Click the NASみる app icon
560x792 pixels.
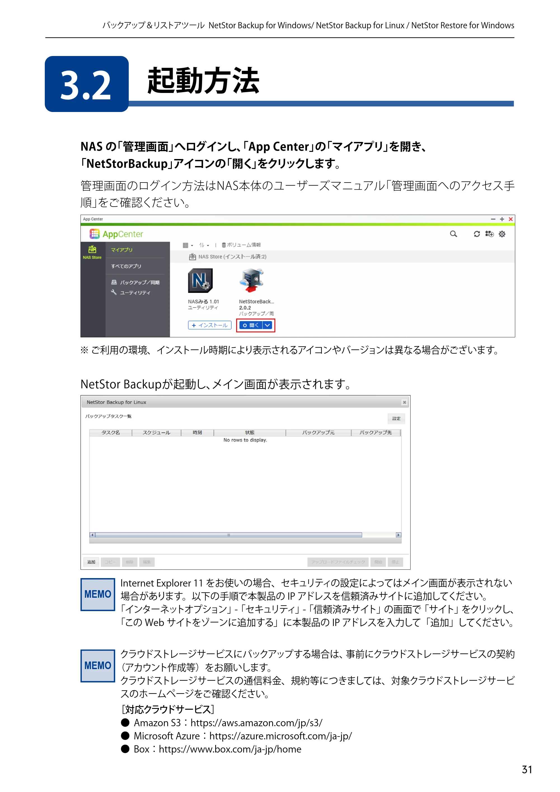pos(200,281)
